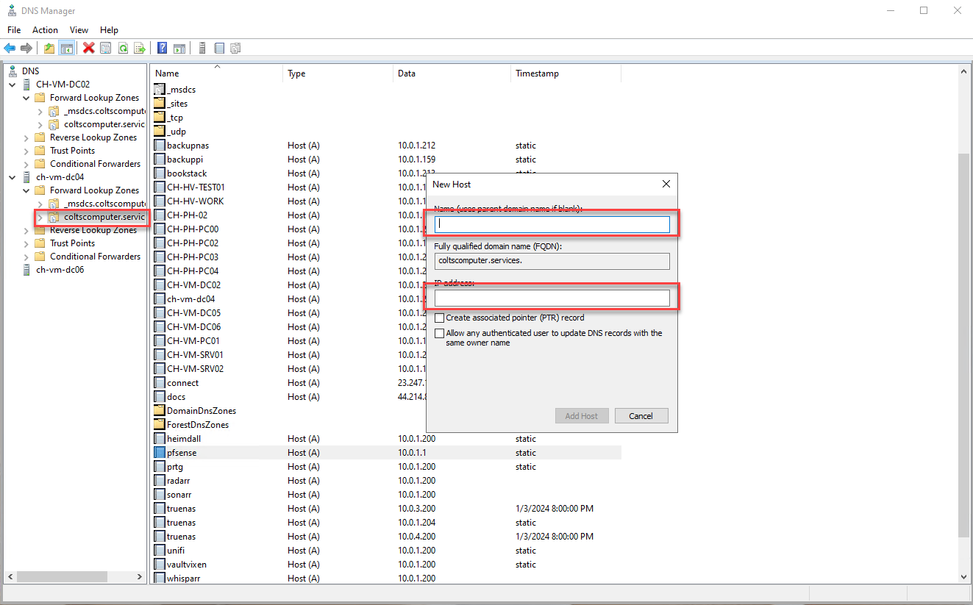
Task: Open the Help menu
Action: click(109, 30)
